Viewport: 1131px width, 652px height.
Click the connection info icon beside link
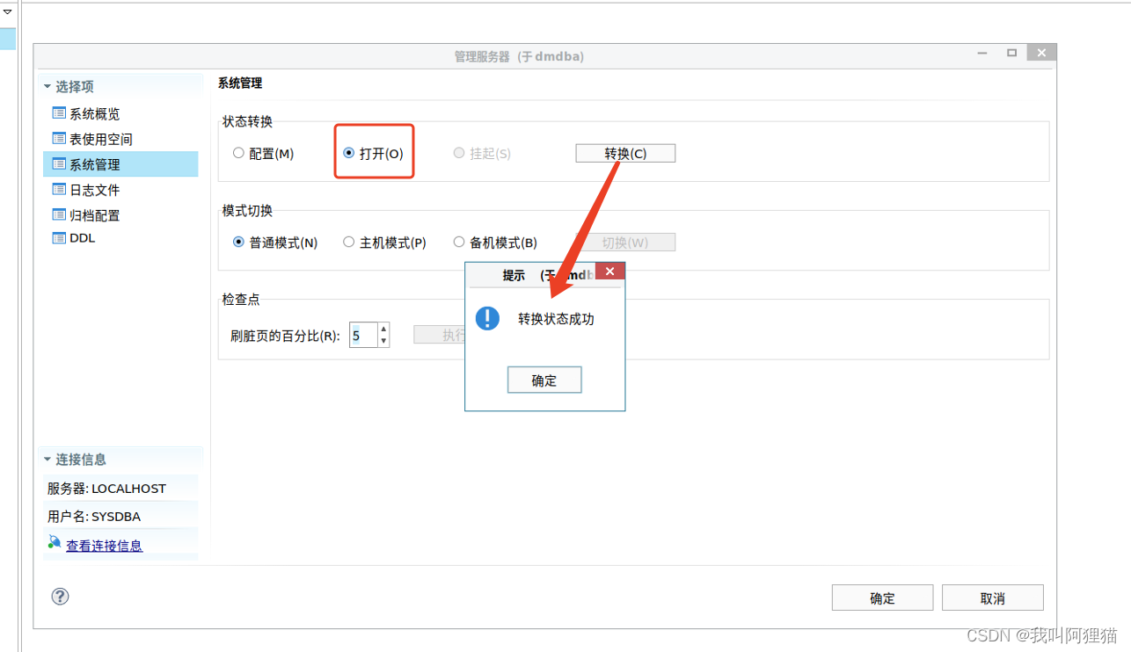55,543
